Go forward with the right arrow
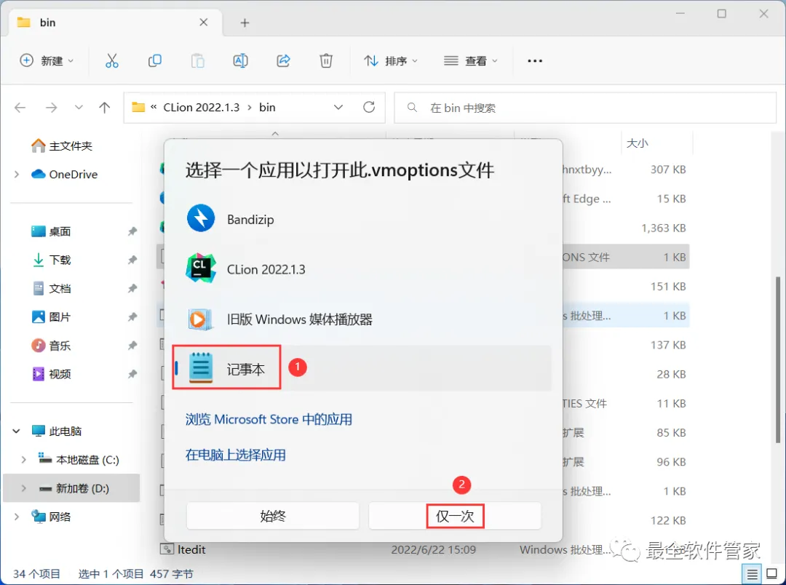This screenshot has height=585, width=786. (51, 107)
